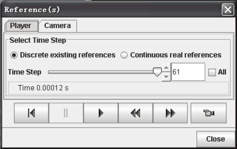Select Discrete existing references option
Screen dimensions: 237x149
(14, 55)
